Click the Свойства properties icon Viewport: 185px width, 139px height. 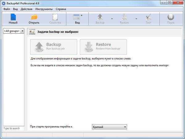tap(55, 17)
